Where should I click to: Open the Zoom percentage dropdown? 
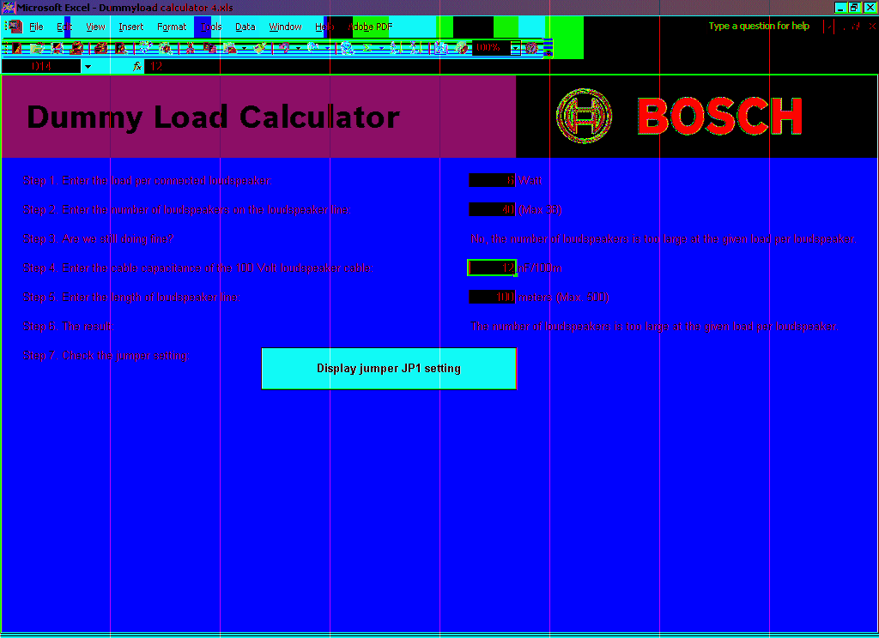[x=515, y=48]
